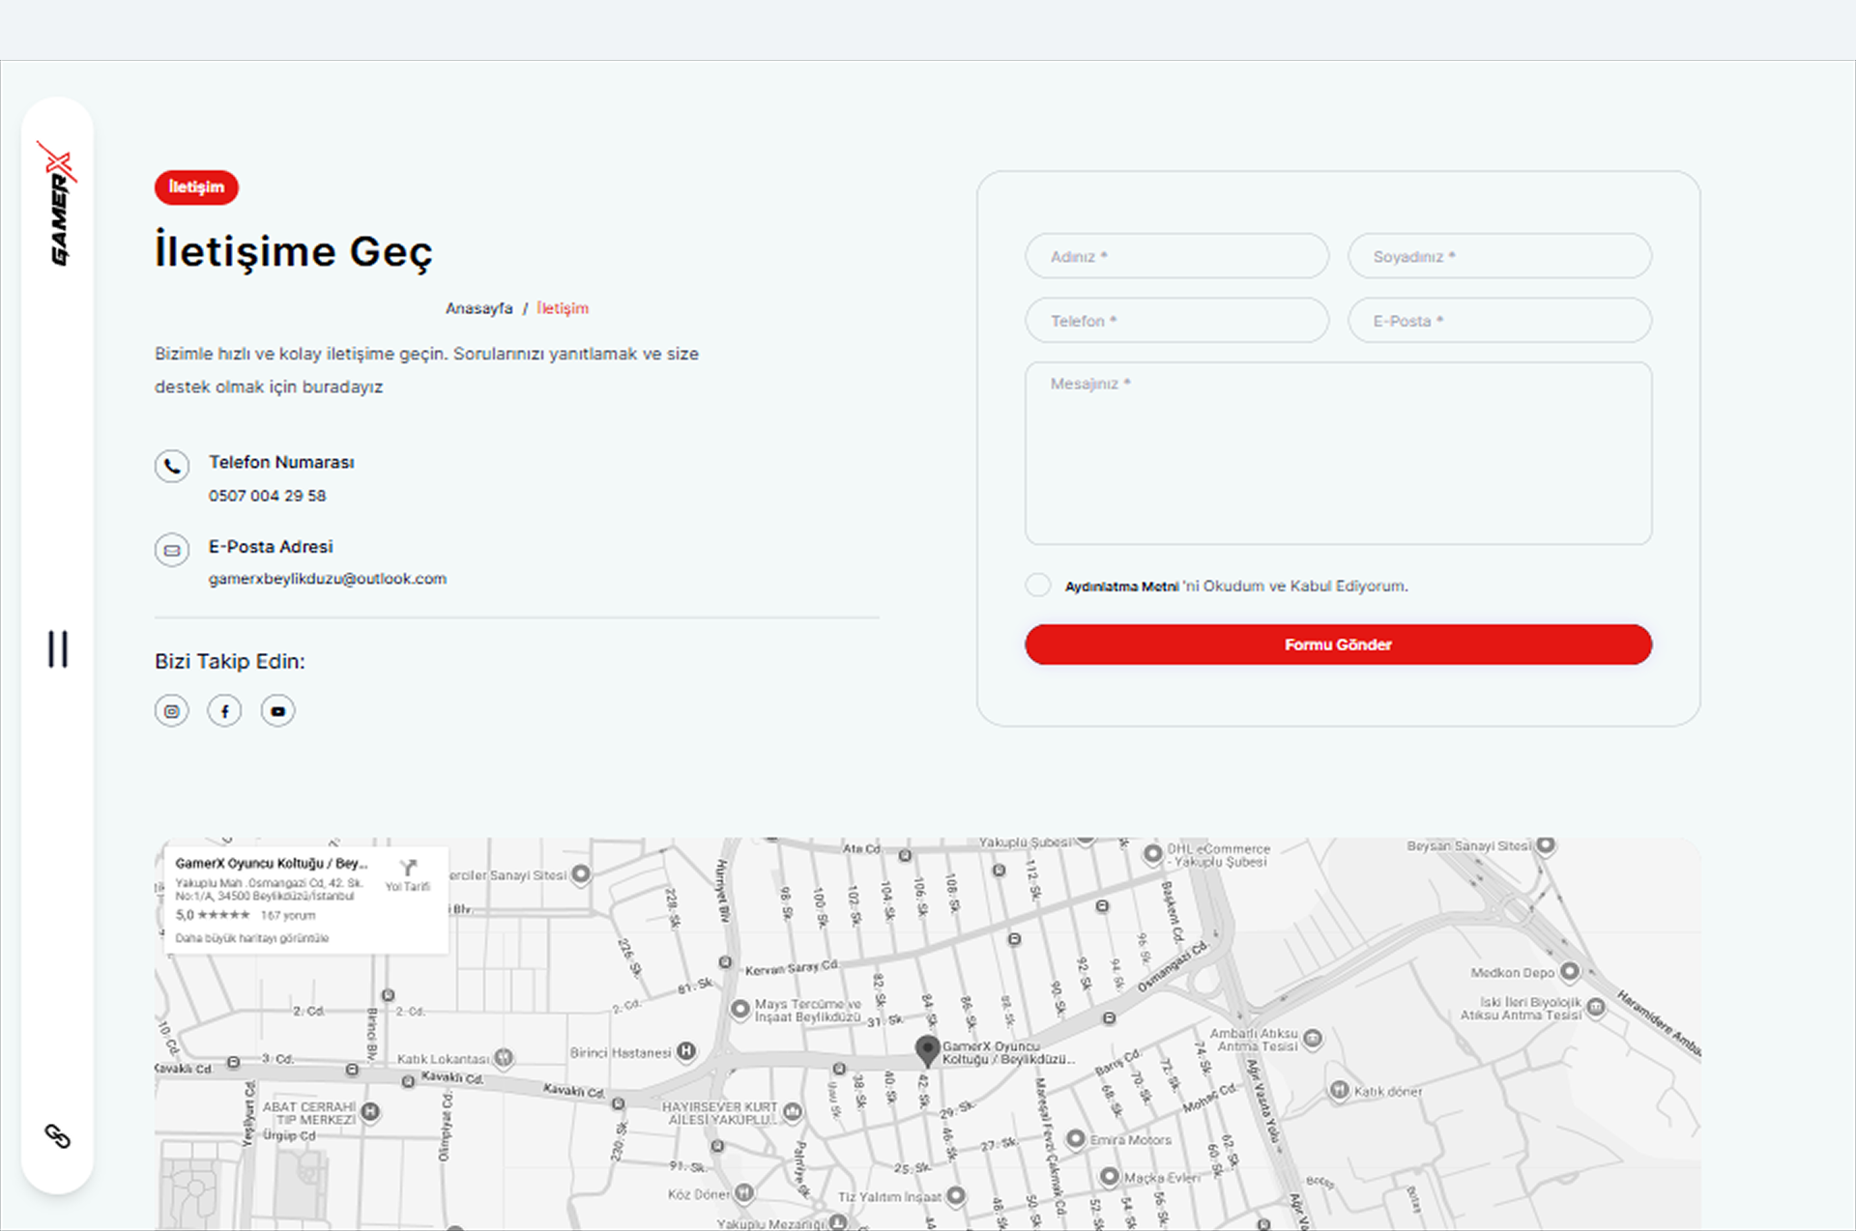This screenshot has height=1231, width=1856.
Task: Open the Instagram social icon
Action: click(x=172, y=711)
